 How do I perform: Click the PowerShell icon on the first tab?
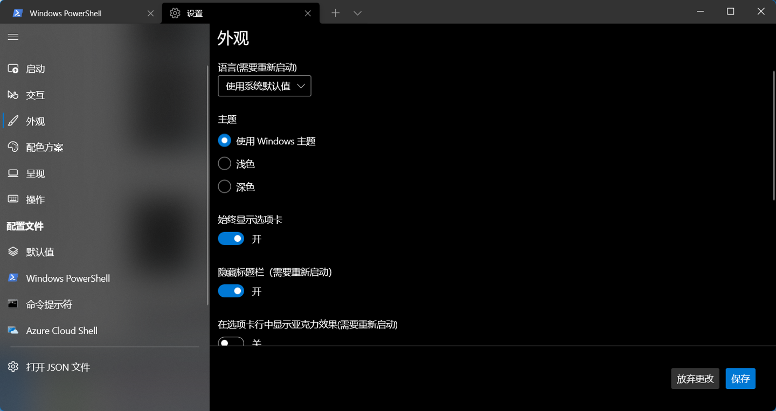coord(18,13)
